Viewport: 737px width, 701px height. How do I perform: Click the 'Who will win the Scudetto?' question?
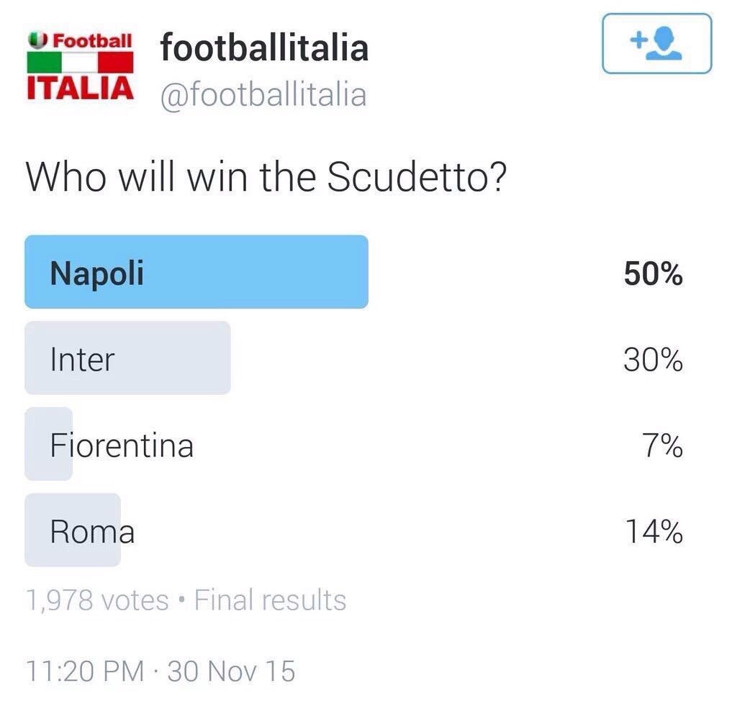(266, 178)
